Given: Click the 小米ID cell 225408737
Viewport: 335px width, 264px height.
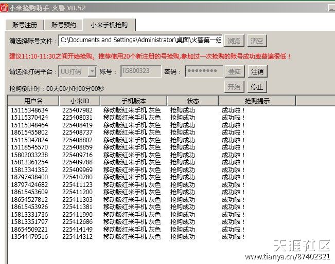Looking at the screenshot, I should (x=78, y=133).
